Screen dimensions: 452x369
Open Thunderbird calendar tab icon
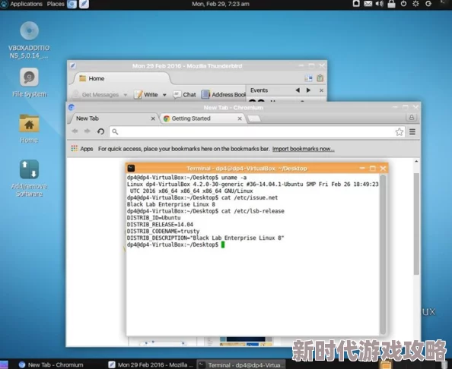(x=308, y=78)
